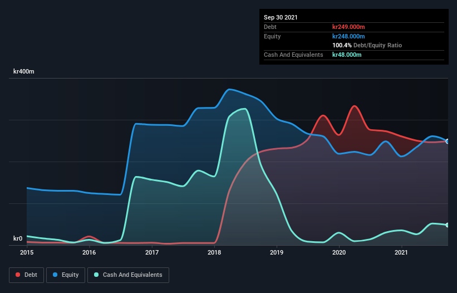This screenshot has width=457, height=293.
Task: Select the 2017 x-axis label
Action: (x=152, y=252)
